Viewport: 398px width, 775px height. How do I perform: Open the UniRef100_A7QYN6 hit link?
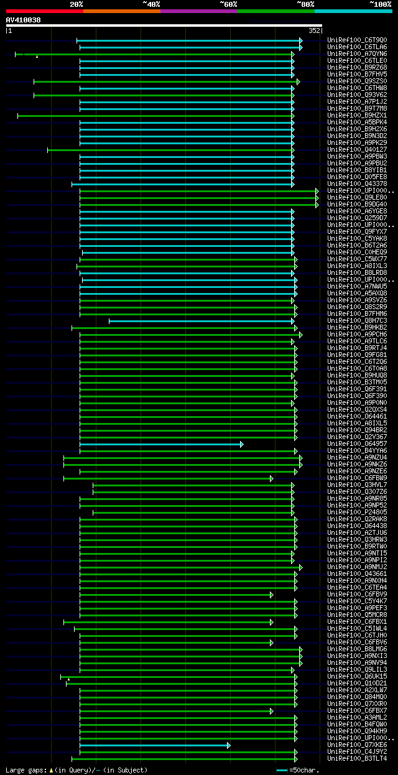click(357, 54)
